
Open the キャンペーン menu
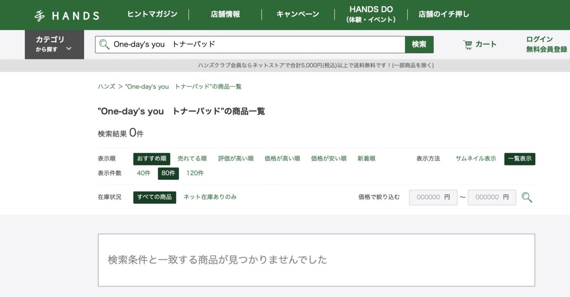[298, 14]
